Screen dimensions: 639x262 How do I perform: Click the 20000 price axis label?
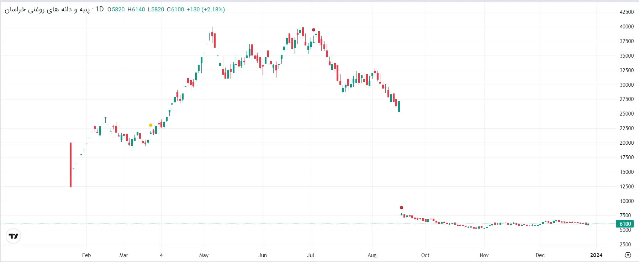pyautogui.click(x=627, y=143)
